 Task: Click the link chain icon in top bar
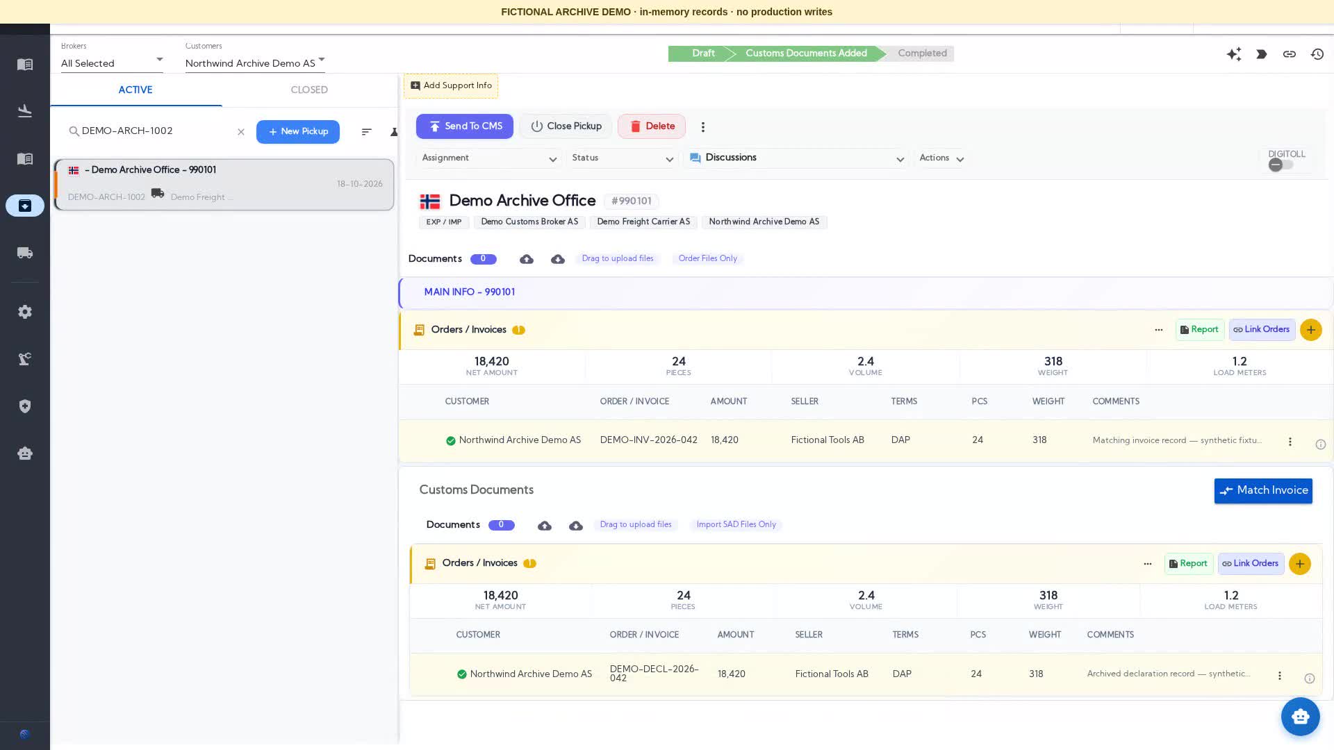point(1290,54)
